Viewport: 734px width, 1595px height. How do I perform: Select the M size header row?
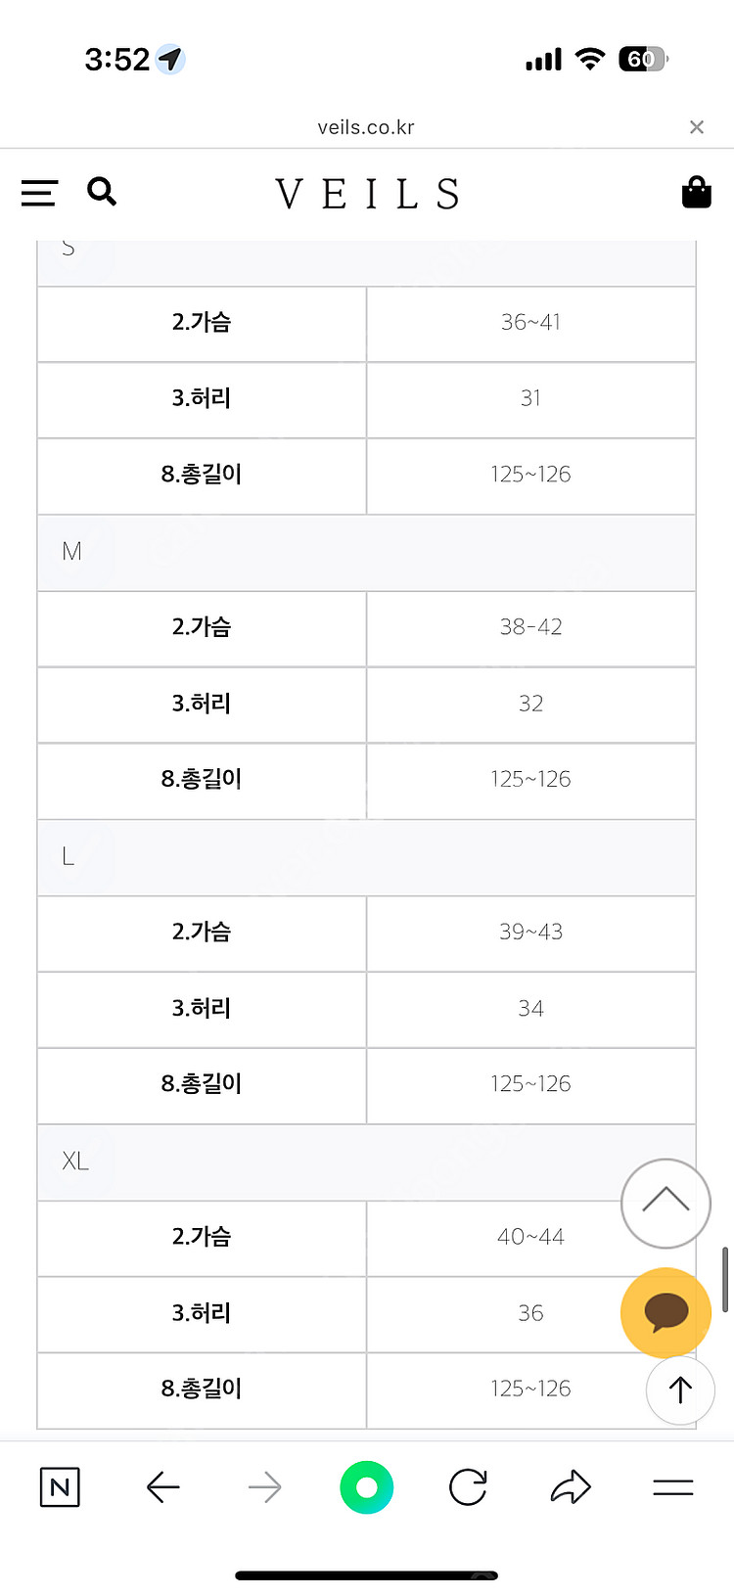(x=366, y=552)
